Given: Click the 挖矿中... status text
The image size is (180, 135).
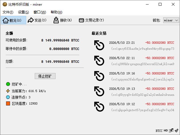Looking at the screenshot, I should click(19, 84).
